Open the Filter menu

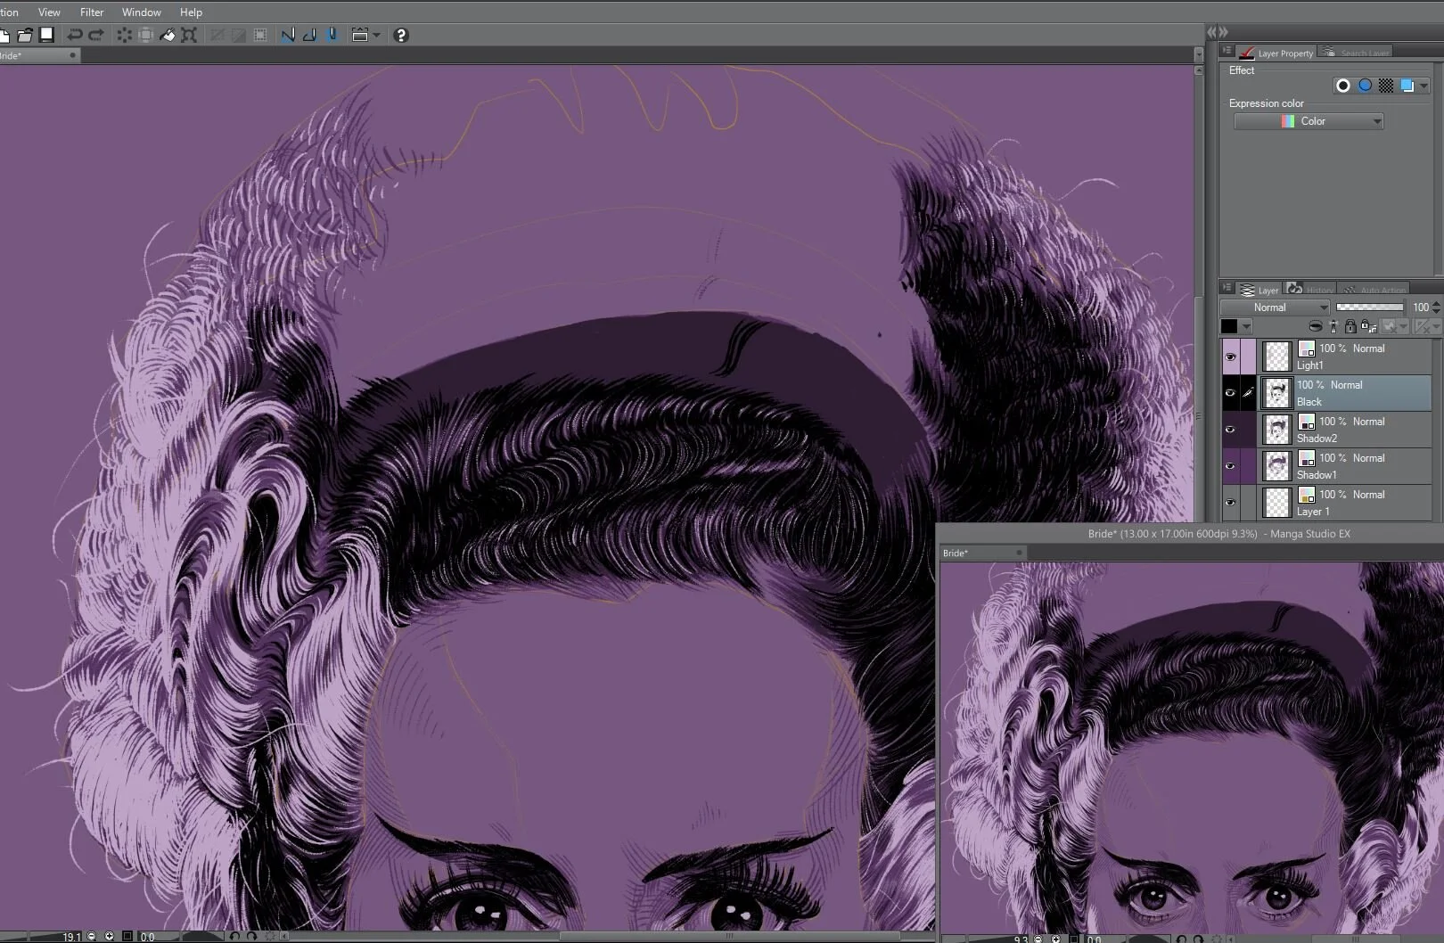tap(92, 12)
